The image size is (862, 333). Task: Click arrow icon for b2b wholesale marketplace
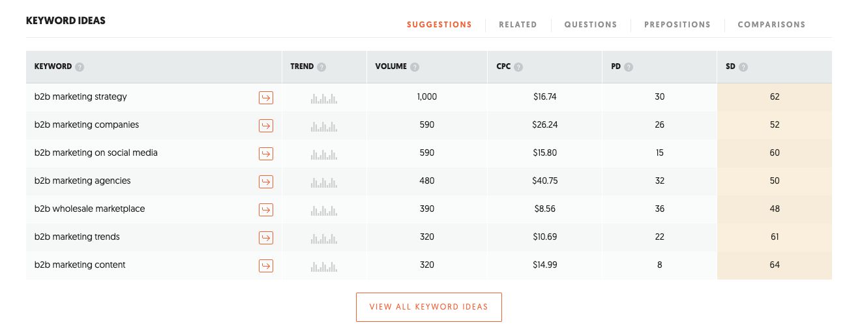(x=266, y=210)
